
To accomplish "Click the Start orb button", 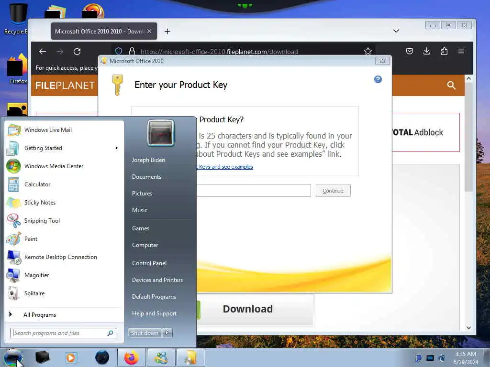I will point(13,357).
